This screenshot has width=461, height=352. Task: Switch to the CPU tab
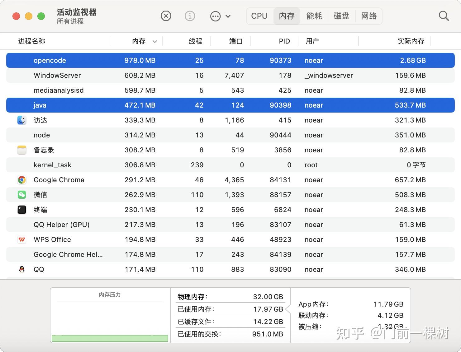(259, 16)
